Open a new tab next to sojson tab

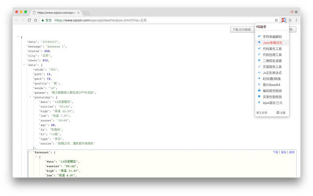point(86,13)
